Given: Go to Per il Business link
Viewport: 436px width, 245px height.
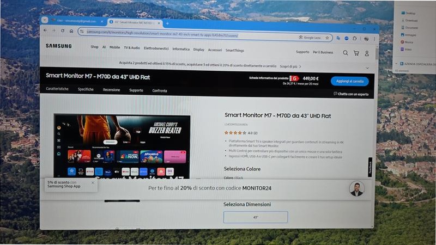Looking at the screenshot, I should pyautogui.click(x=323, y=52).
